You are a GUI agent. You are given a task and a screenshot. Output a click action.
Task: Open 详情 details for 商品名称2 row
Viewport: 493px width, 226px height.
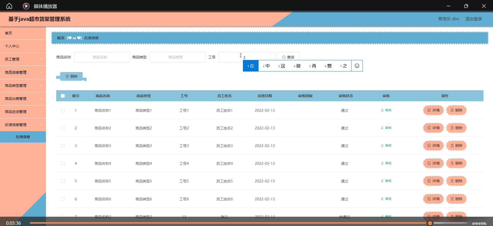(x=433, y=128)
